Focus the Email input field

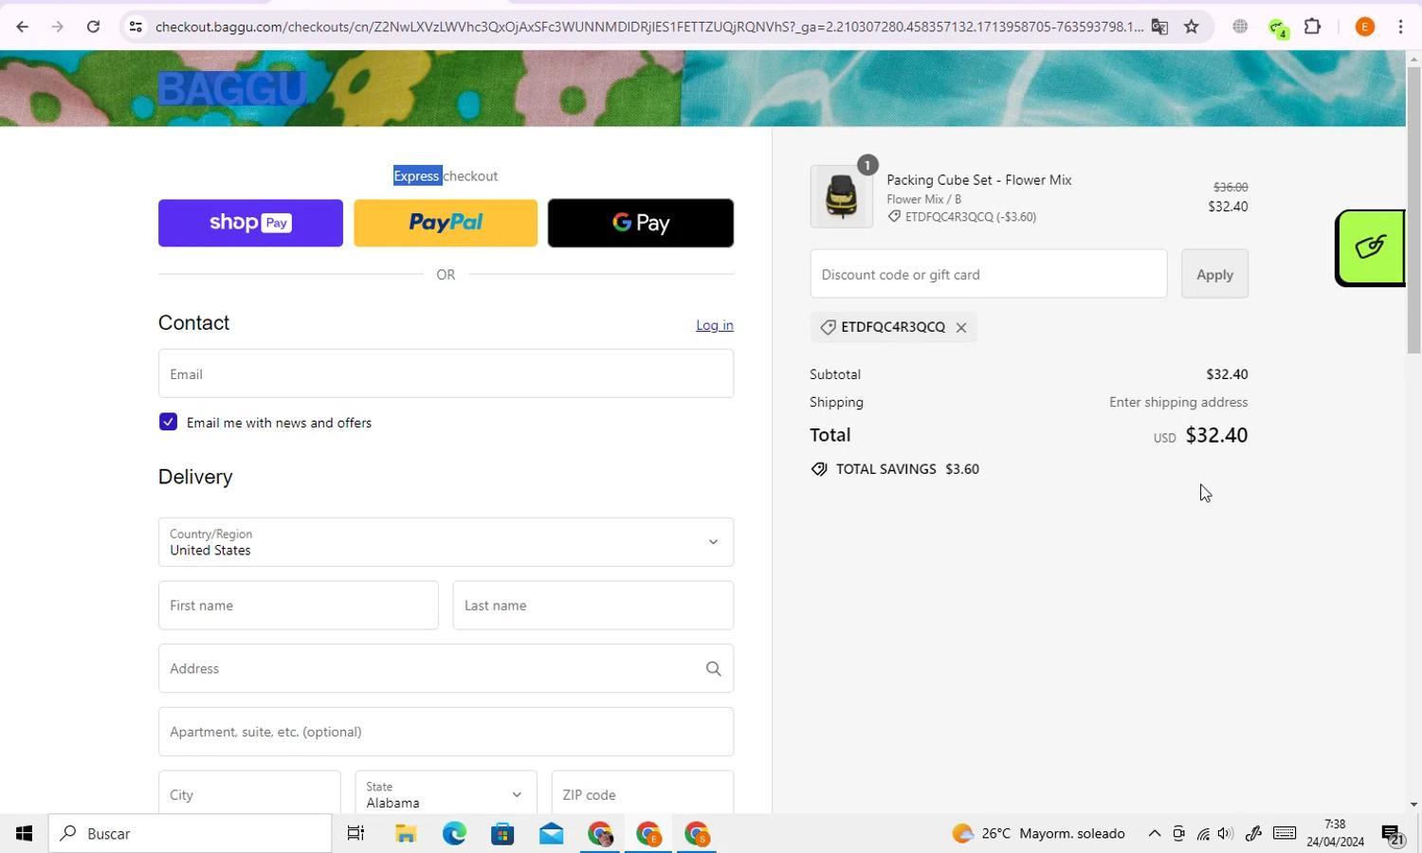coord(446,373)
